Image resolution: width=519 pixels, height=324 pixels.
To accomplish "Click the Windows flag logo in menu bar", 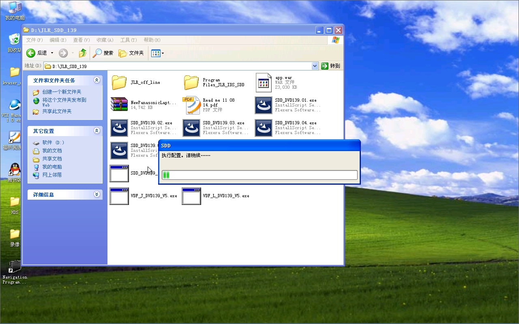I will point(335,40).
